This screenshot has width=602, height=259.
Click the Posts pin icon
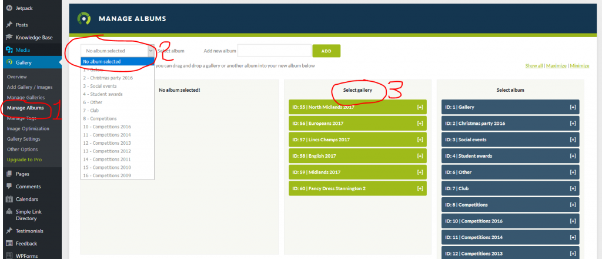click(x=9, y=25)
